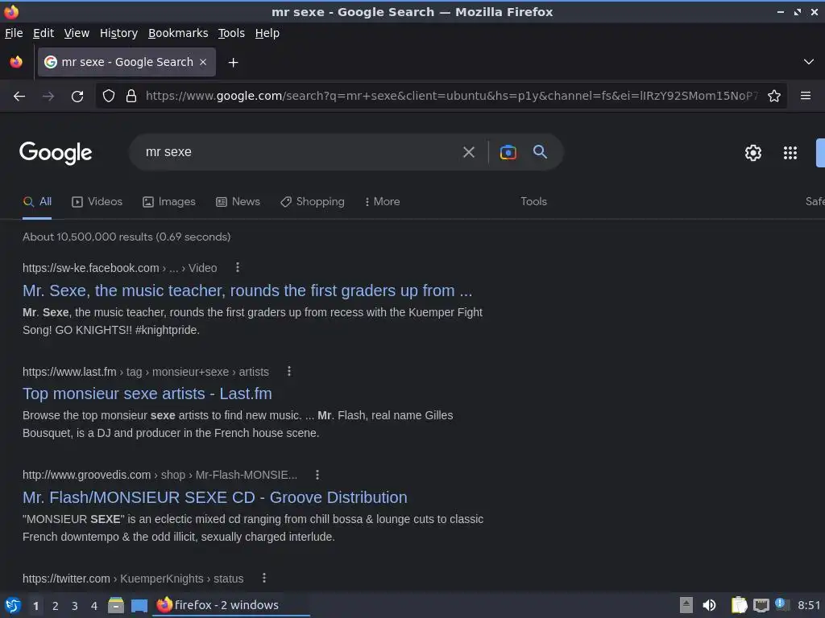Screen dimensions: 825x618
Task: Open the clipboard manager tray icon
Action: tap(739, 605)
